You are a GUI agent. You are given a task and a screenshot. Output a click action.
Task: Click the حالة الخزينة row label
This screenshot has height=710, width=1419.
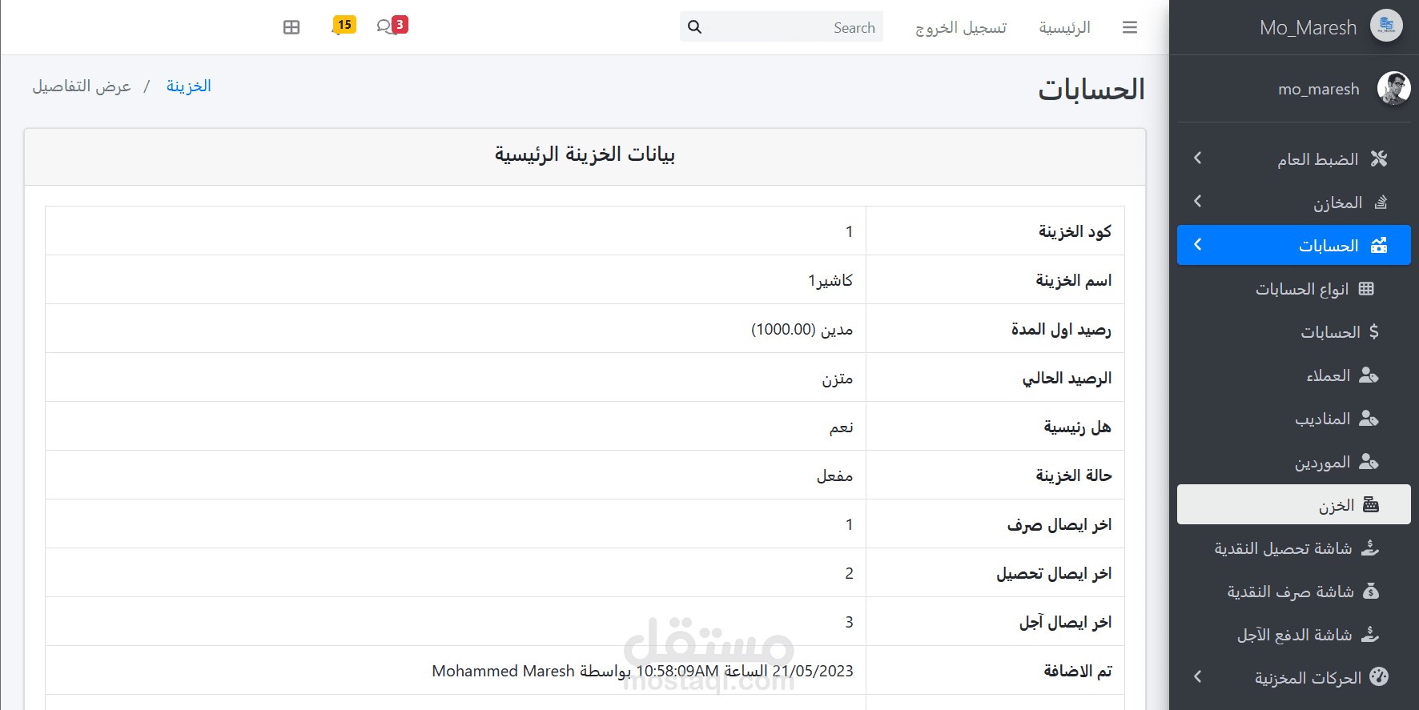1074,475
